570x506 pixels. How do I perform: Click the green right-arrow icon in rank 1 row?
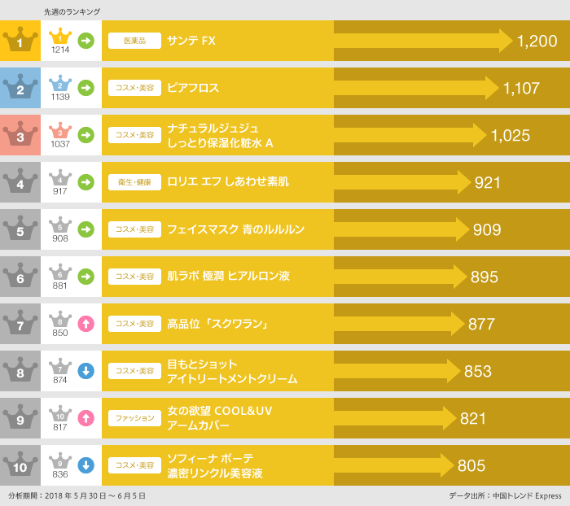(x=85, y=41)
